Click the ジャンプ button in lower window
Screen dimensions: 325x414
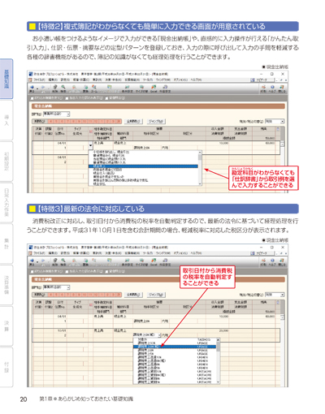click(156, 295)
